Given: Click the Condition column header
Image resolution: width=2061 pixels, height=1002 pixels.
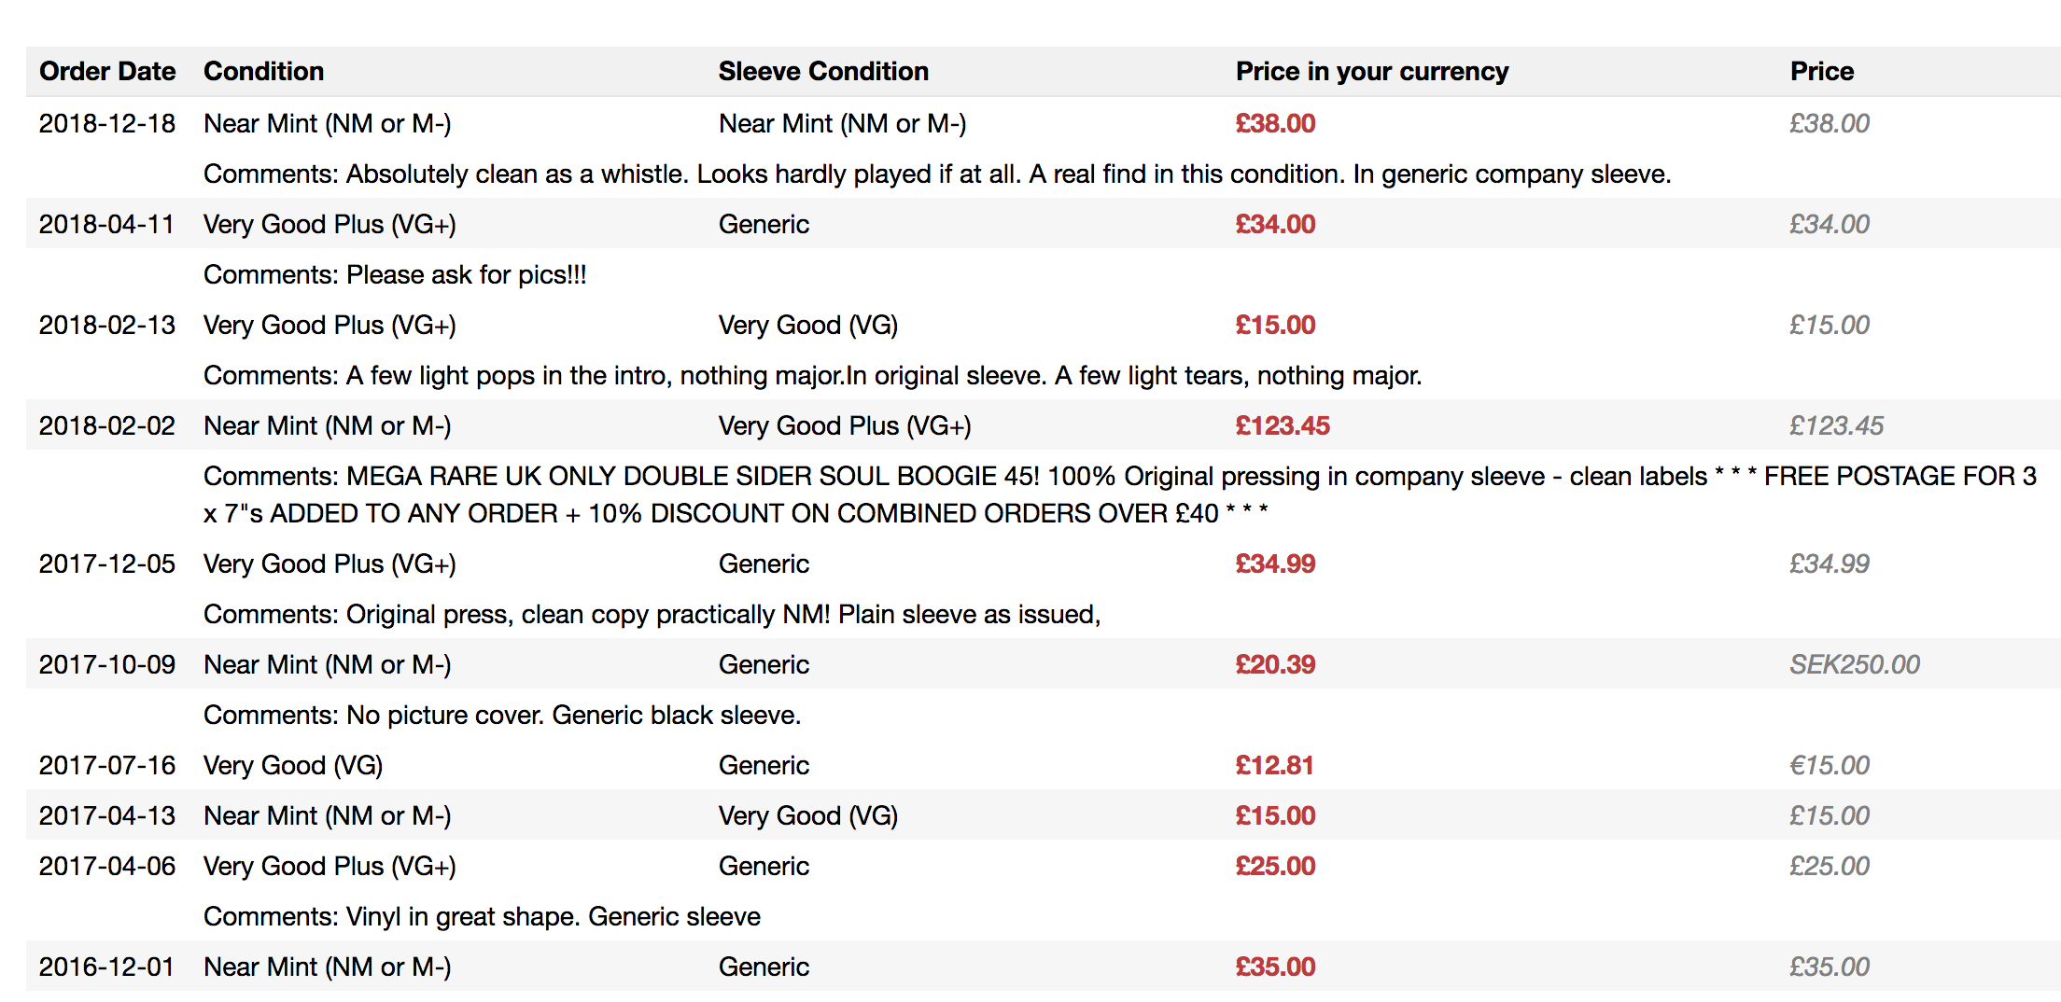Looking at the screenshot, I should (x=263, y=71).
